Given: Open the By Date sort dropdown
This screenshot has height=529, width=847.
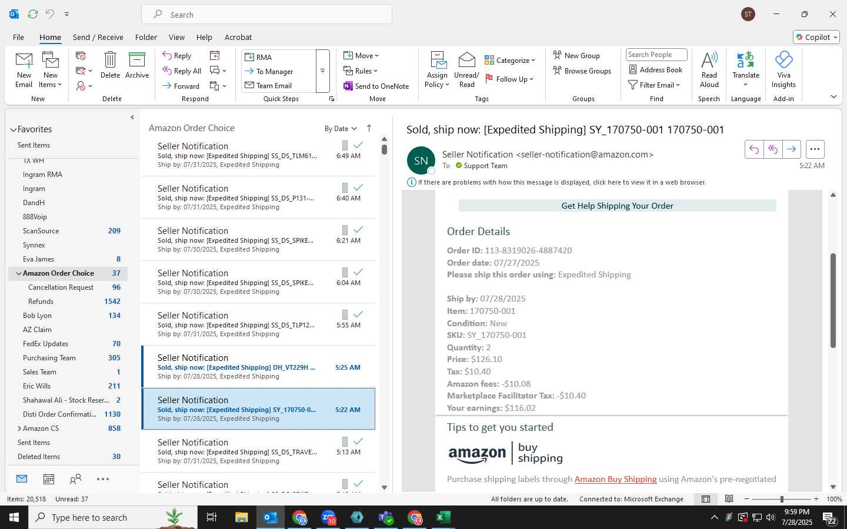Looking at the screenshot, I should tap(341, 129).
